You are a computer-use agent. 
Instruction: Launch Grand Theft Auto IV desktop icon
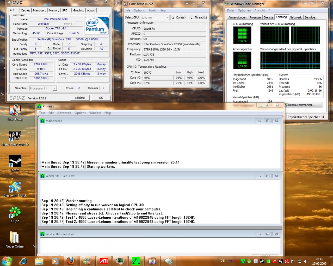click(x=15, y=138)
